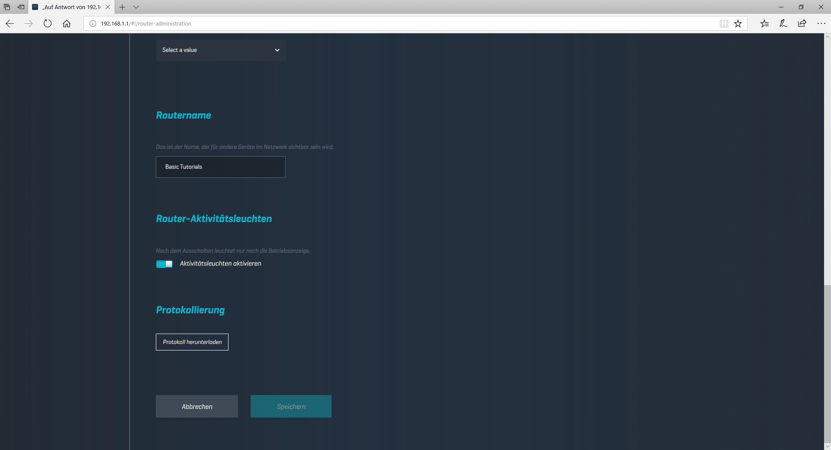Add page to favorites with star icon
The image size is (831, 450).
click(738, 24)
